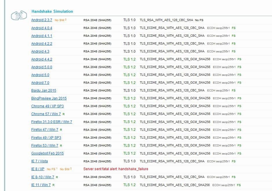Click TLS 1.0 in the Baidu Jan 2015 row
The height and width of the screenshot is (191, 272).
tap(129, 90)
